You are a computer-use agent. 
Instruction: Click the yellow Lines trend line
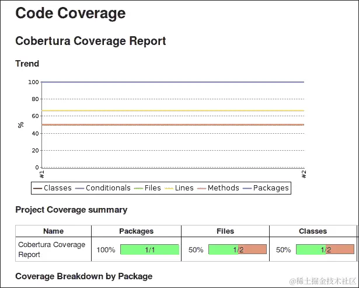pos(173,110)
